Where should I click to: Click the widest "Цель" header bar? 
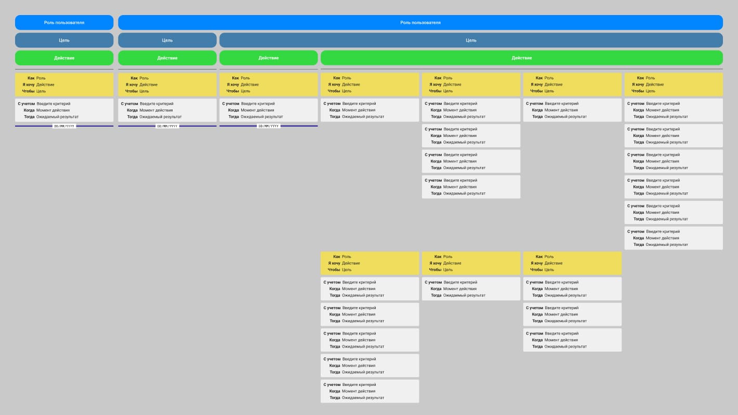coord(470,40)
